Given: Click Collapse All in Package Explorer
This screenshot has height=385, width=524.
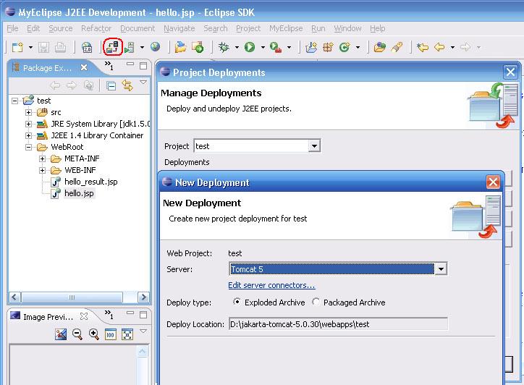Looking at the screenshot, I should (x=111, y=85).
